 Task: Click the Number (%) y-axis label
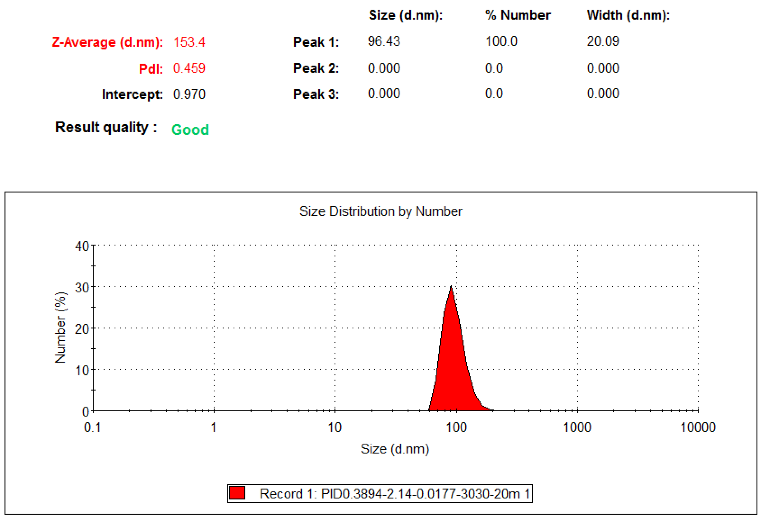click(x=60, y=327)
